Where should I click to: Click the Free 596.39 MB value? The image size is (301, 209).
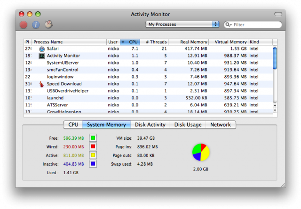(x=73, y=138)
